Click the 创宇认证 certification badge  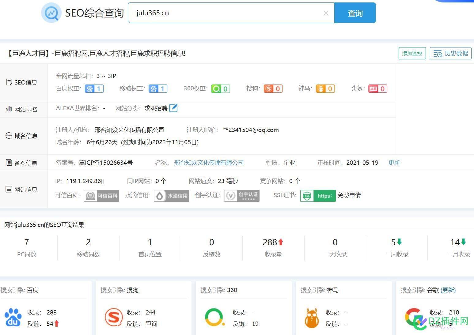(x=242, y=196)
